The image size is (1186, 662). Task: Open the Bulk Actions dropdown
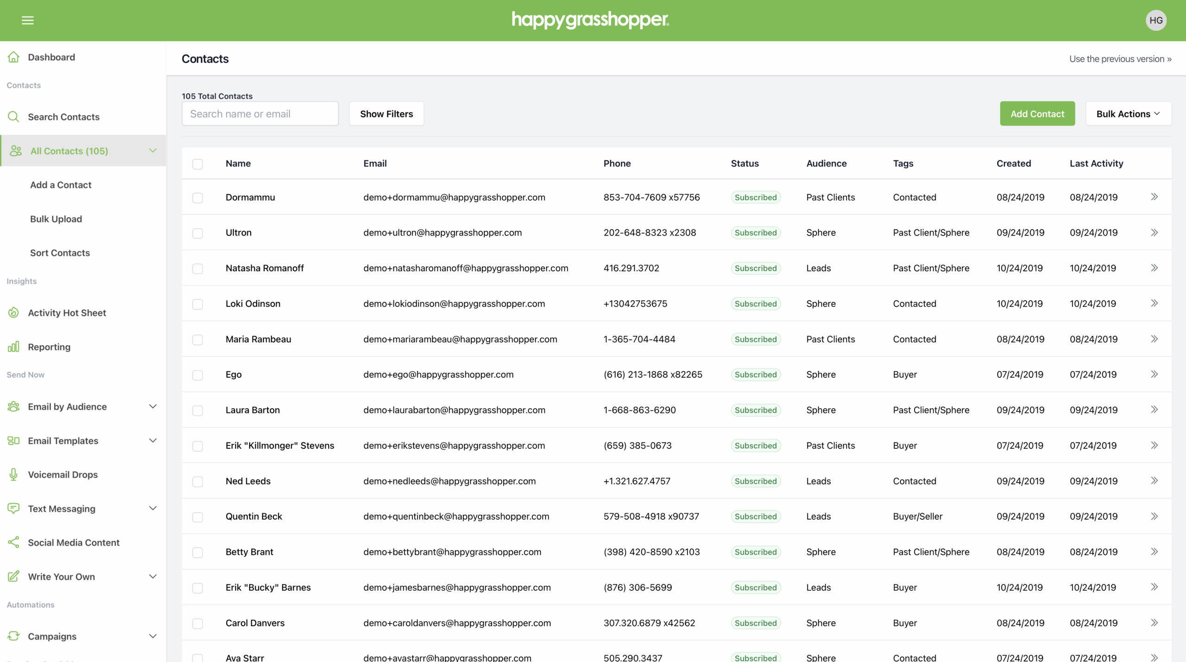click(1128, 114)
